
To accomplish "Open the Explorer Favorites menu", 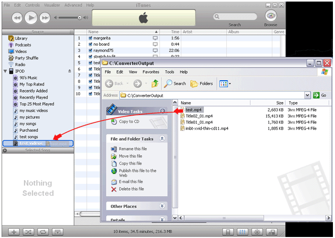I will pos(151,72).
